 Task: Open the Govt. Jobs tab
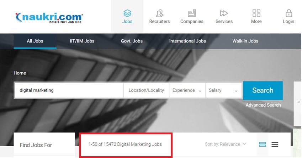coord(132,41)
